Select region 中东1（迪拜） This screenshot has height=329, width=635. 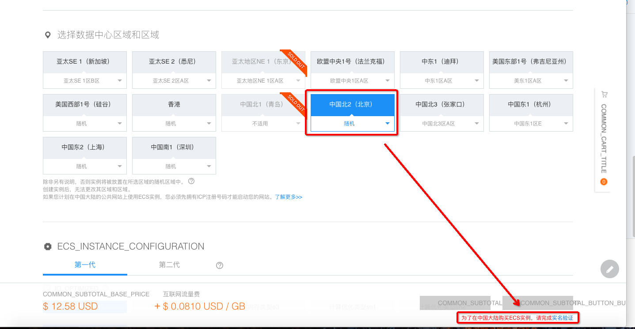coord(442,62)
